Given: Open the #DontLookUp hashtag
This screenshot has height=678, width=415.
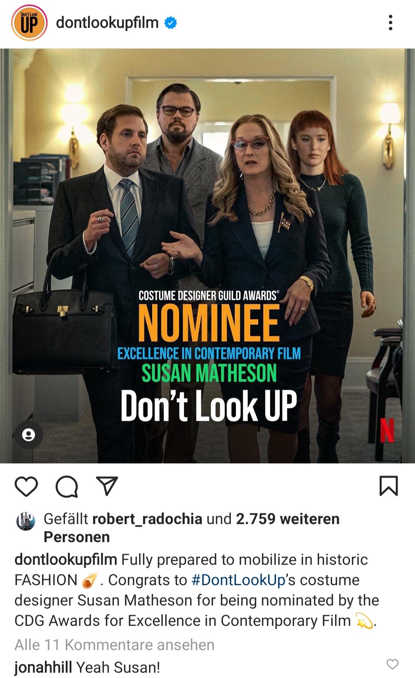Looking at the screenshot, I should coord(238,580).
